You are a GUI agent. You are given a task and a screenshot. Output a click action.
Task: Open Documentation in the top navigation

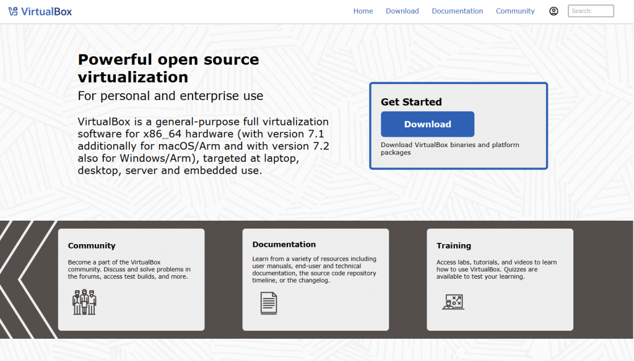point(458,11)
